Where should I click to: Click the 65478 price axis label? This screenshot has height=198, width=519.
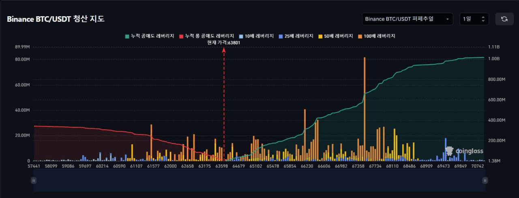point(273,166)
